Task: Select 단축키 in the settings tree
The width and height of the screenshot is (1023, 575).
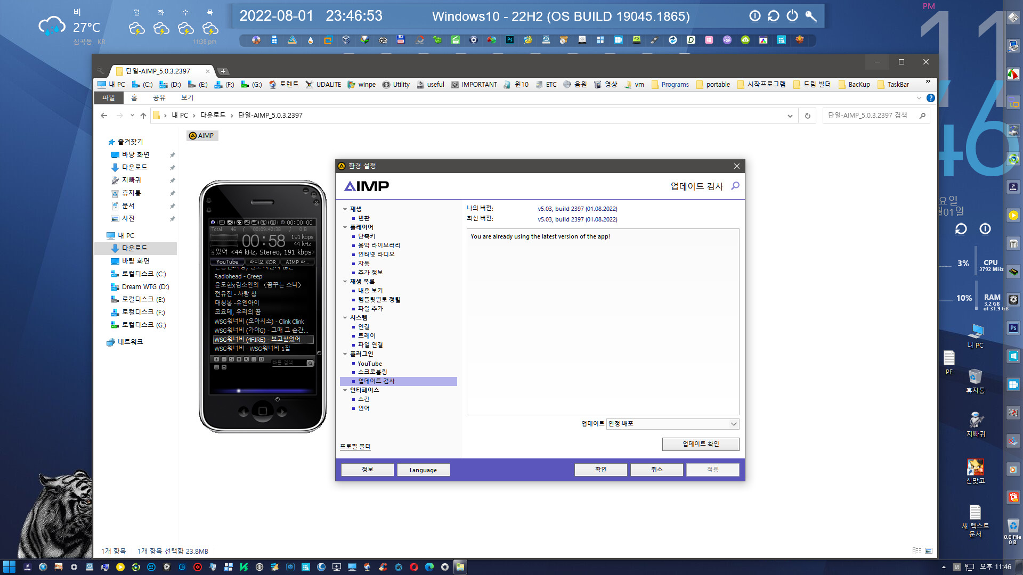Action: 367,236
